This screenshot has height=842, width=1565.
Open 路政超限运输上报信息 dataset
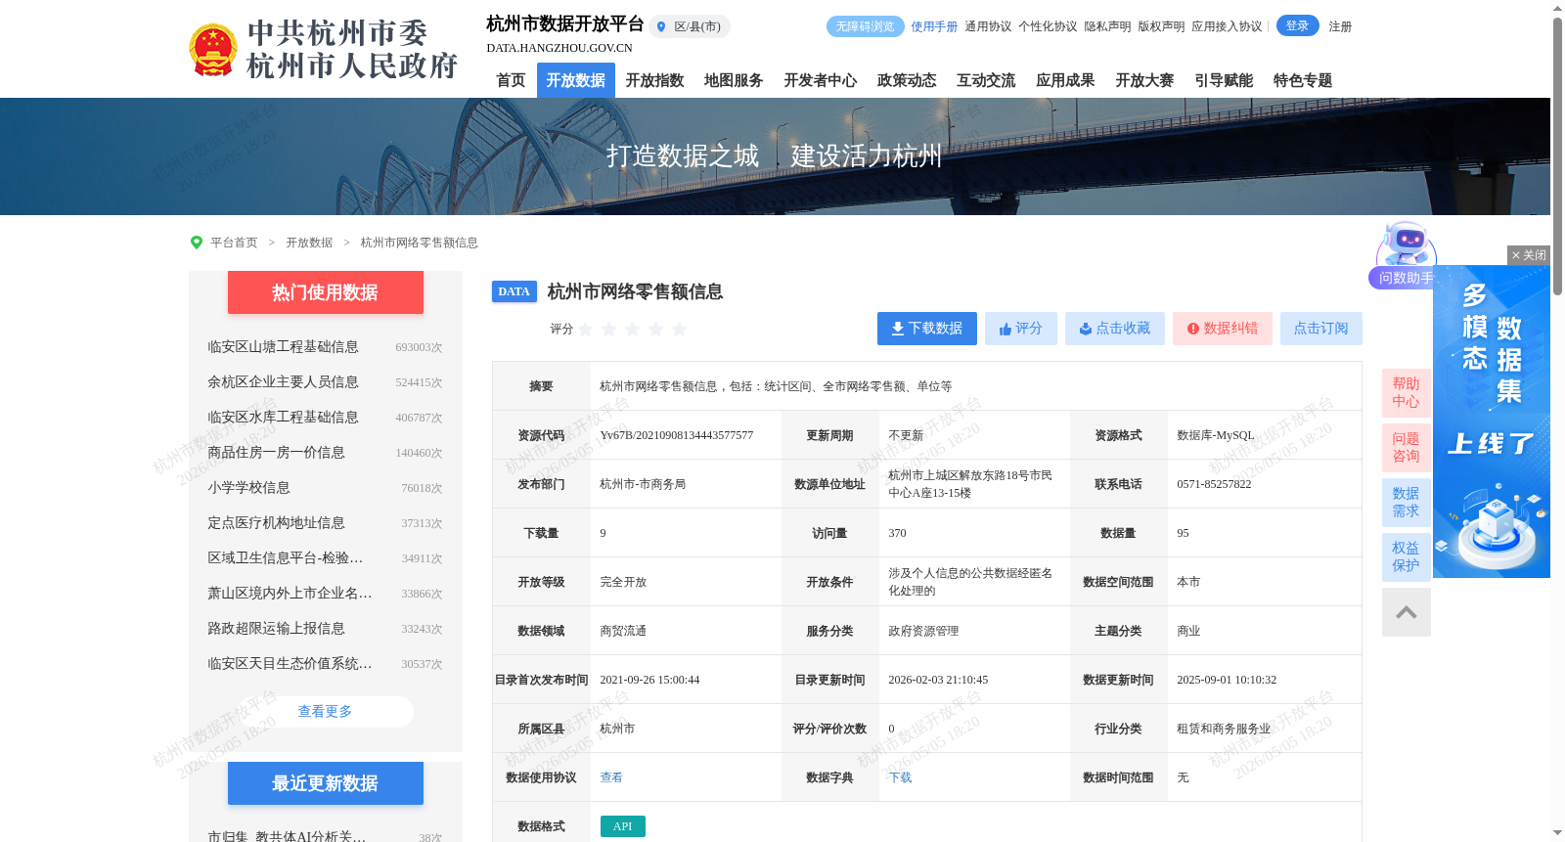(277, 629)
